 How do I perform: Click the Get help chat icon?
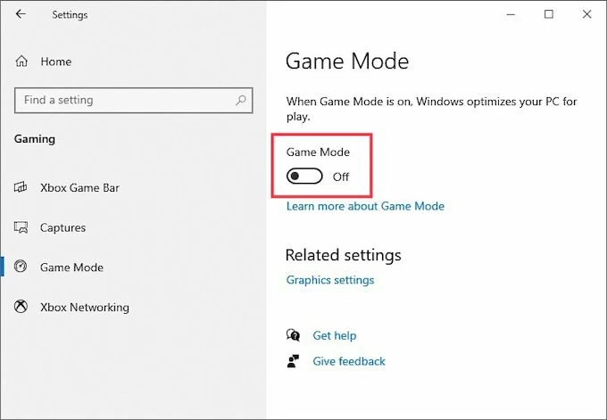point(293,335)
